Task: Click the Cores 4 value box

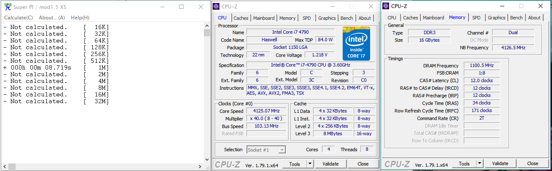Action: coord(328,149)
